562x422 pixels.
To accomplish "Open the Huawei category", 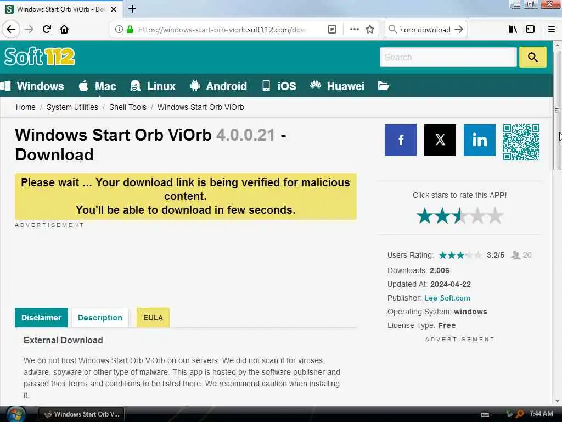I will (x=338, y=86).
